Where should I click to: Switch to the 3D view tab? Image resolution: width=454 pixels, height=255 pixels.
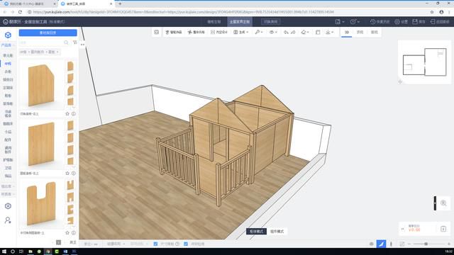click(x=347, y=32)
